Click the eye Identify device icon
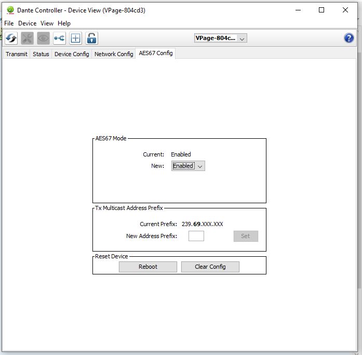 tap(43, 38)
